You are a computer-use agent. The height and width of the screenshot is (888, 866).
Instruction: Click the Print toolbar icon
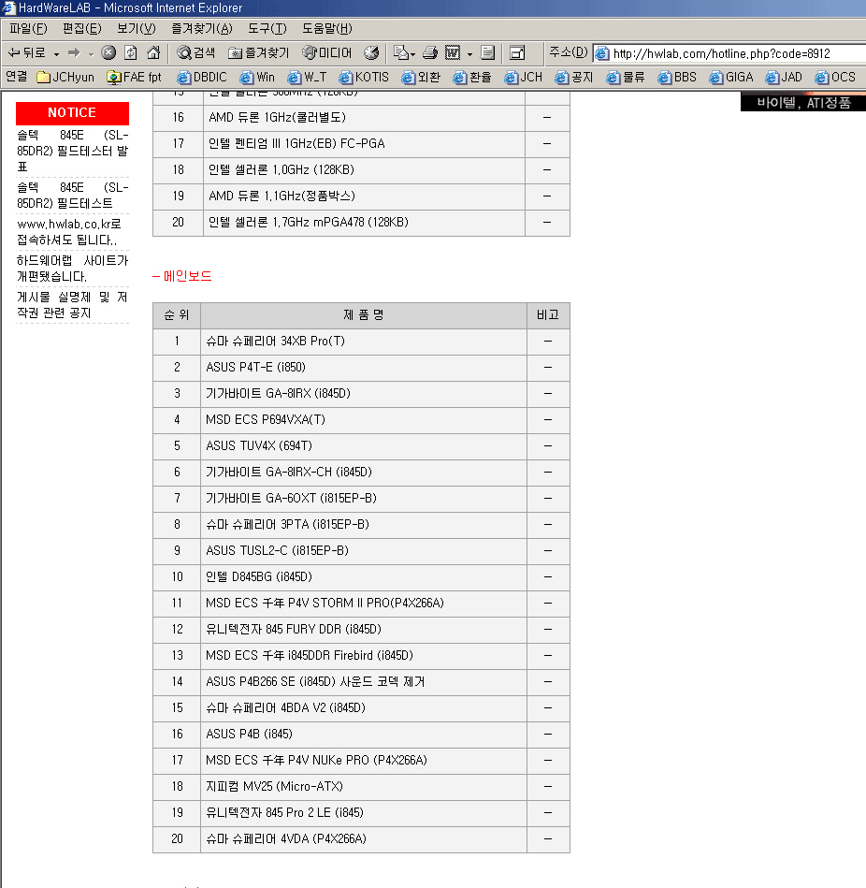point(430,53)
